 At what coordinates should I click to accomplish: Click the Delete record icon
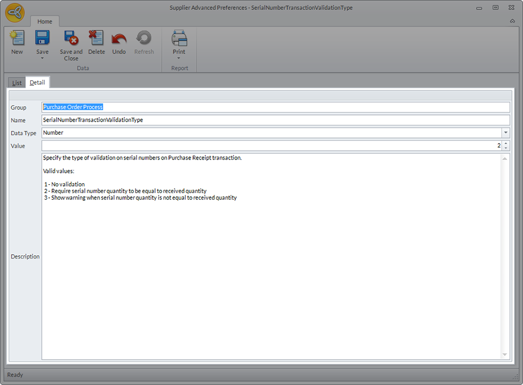coord(96,38)
